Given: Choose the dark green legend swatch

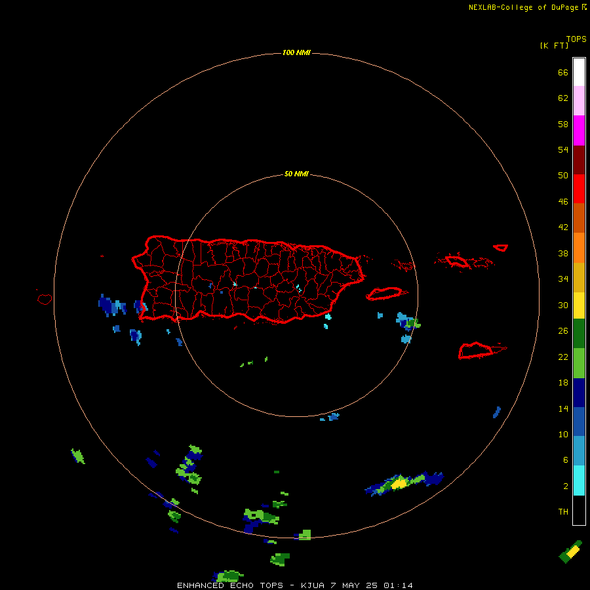Looking at the screenshot, I should (x=579, y=334).
